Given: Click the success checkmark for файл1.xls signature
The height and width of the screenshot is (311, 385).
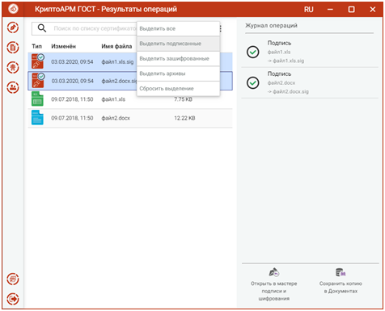Looking at the screenshot, I should [x=253, y=52].
